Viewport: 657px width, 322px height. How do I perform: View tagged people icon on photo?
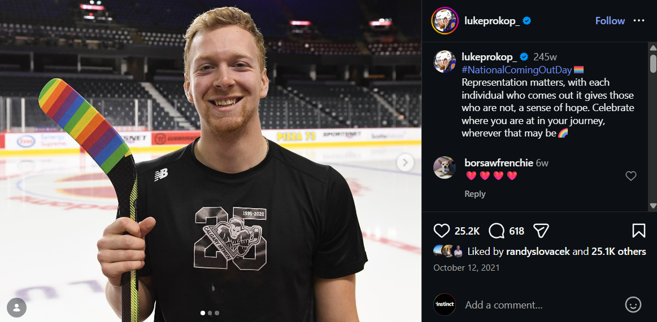tap(17, 308)
